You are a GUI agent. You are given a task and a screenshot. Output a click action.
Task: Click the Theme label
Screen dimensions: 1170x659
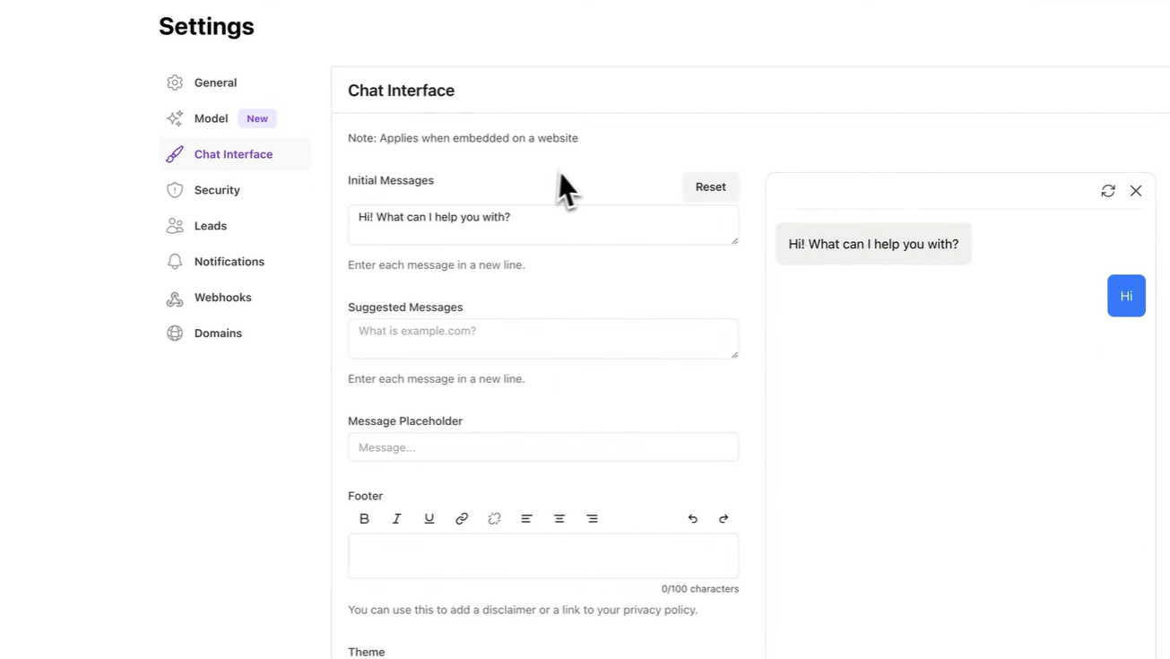[x=367, y=652]
